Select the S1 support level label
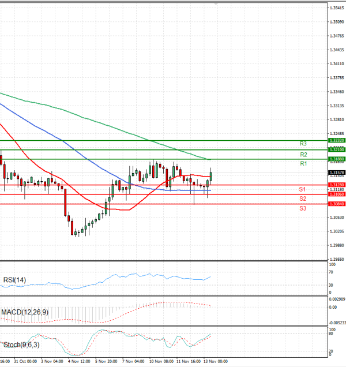The width and height of the screenshot is (346, 367). (x=302, y=189)
